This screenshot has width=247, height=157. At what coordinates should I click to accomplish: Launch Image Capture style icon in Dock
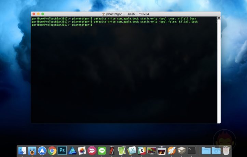coord(162,151)
